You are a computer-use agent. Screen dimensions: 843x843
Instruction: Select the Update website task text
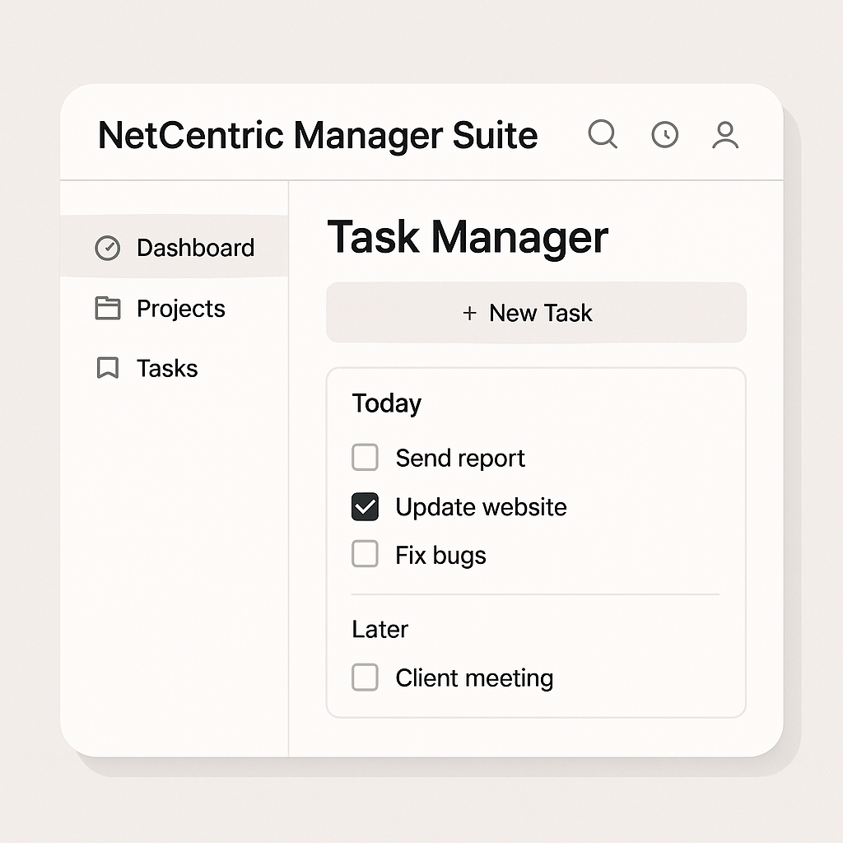coord(481,507)
